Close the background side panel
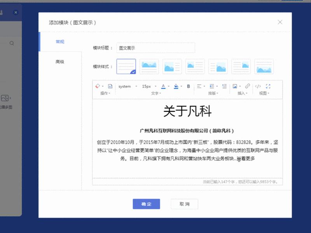 point(16,13)
